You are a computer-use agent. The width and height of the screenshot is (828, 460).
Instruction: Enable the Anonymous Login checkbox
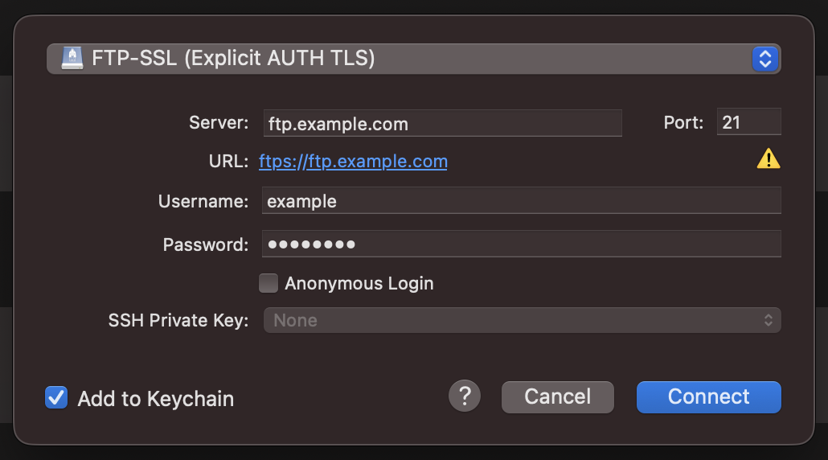pos(268,283)
